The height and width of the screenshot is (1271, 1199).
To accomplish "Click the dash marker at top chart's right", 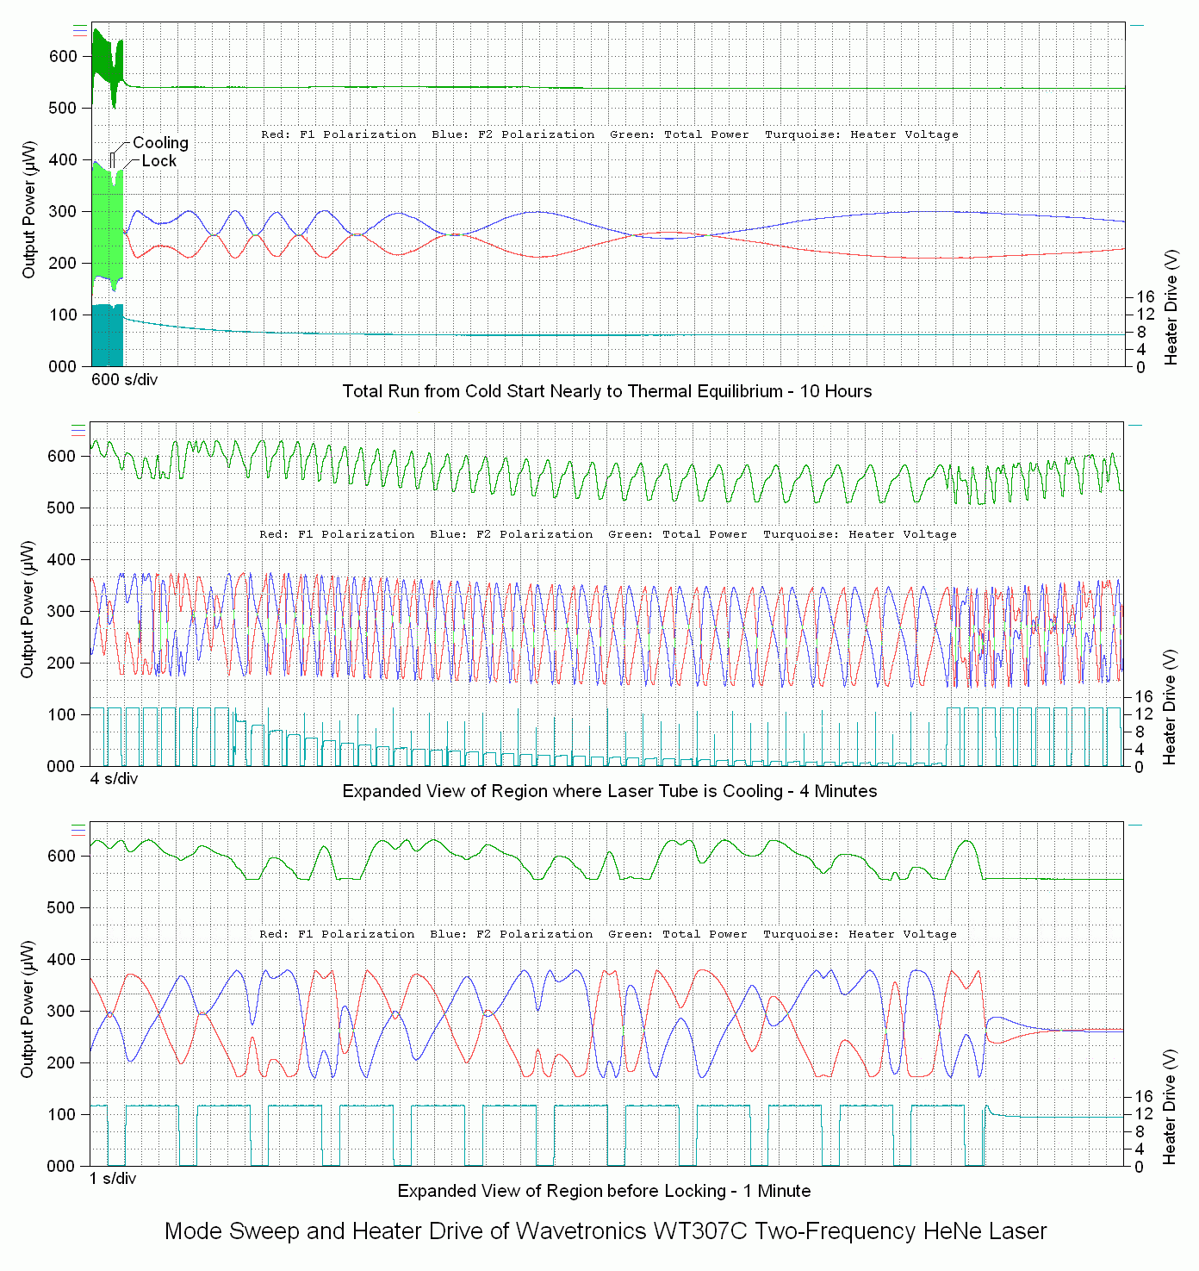I will [x=1137, y=26].
